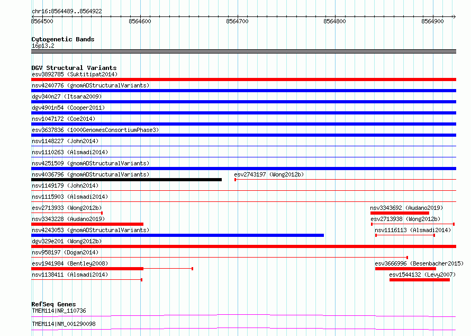Click the red nsv3343692 variant bar
The image size is (471, 336).
click(x=400, y=213)
